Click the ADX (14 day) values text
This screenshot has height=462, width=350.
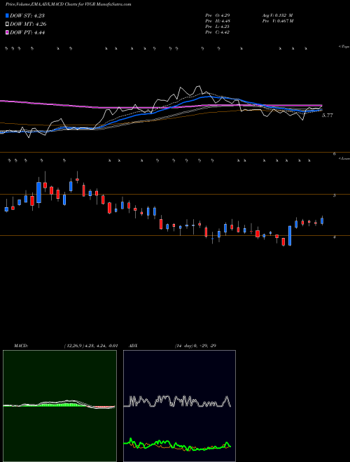point(195,346)
